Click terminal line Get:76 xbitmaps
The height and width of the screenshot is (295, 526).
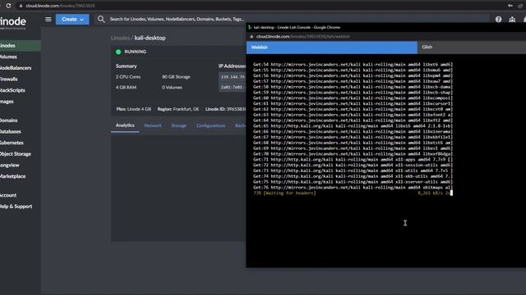pos(353,188)
